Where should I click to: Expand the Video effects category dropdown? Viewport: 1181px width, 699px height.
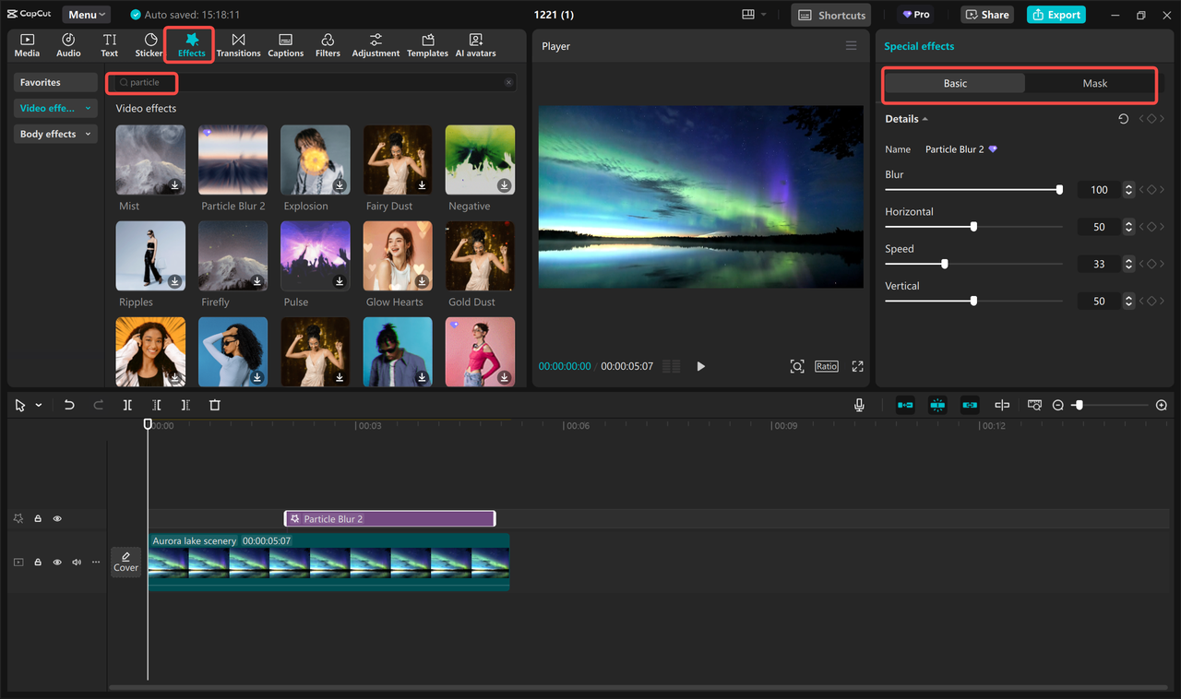pos(89,108)
